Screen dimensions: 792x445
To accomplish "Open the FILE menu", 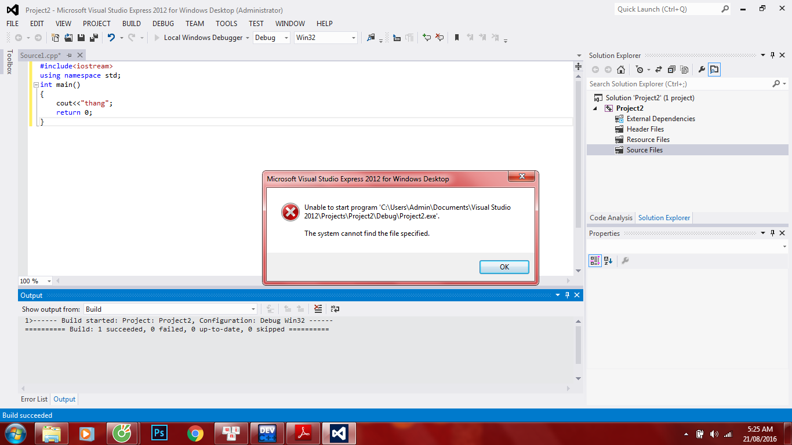I will (x=12, y=24).
